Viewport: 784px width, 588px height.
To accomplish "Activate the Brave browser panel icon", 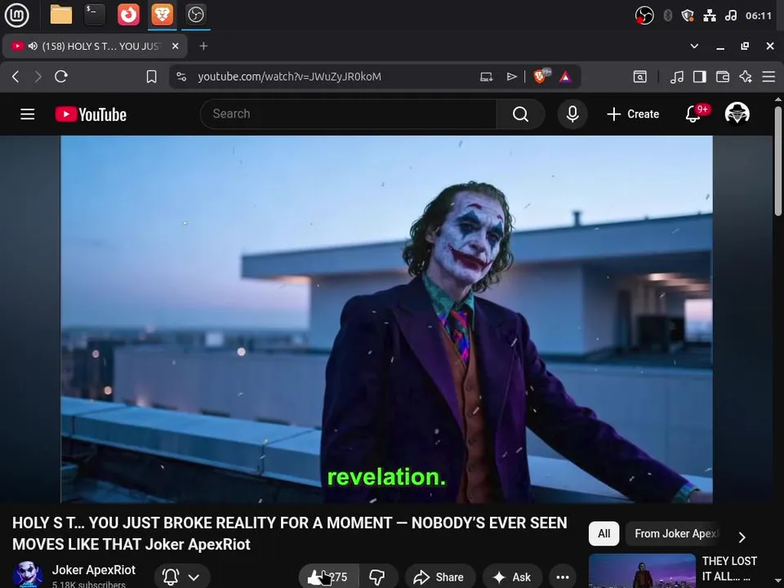I will click(x=162, y=15).
